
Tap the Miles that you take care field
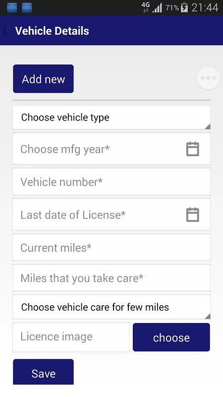click(x=111, y=278)
